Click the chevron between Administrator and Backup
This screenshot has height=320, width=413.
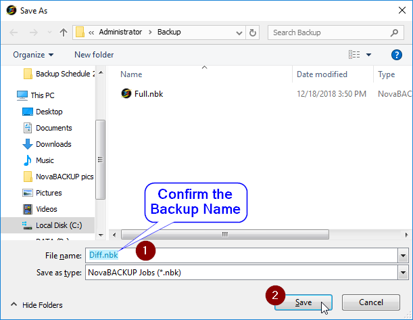[150, 32]
